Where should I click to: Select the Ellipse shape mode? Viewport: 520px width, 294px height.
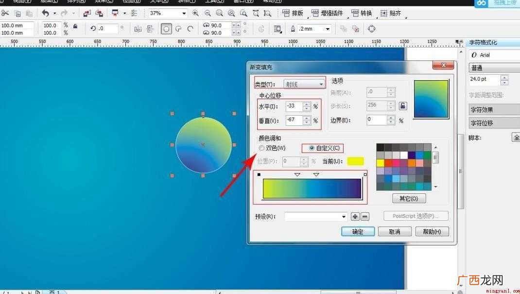166,29
